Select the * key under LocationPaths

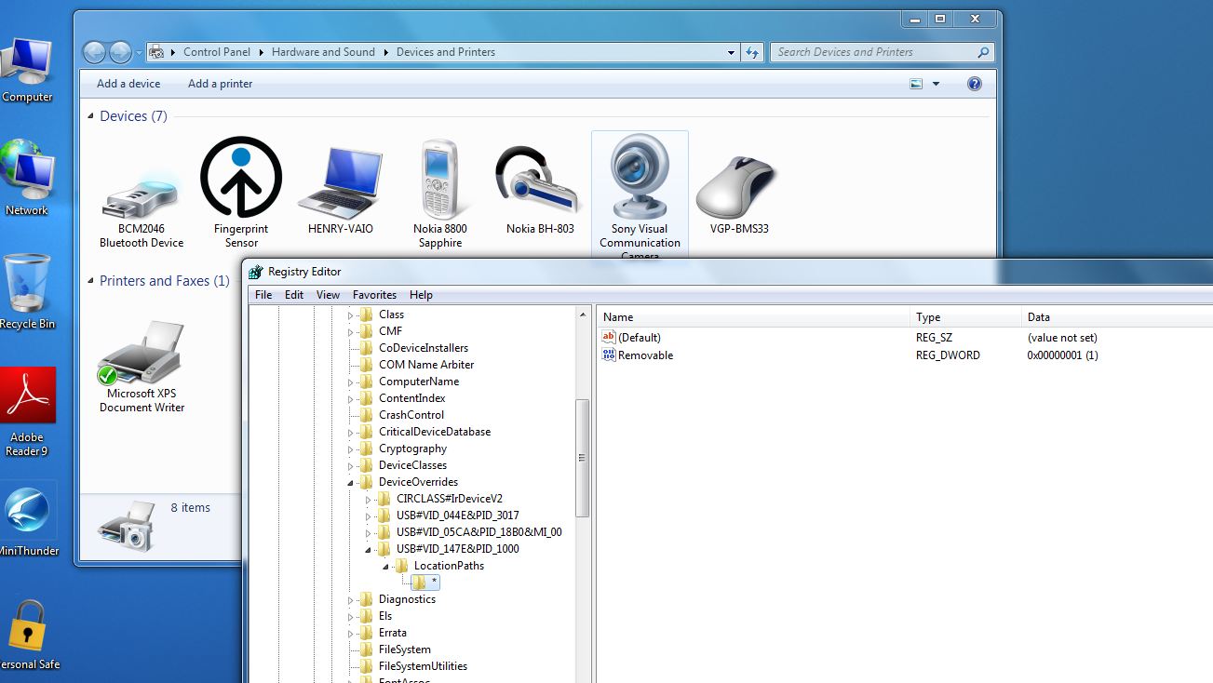(425, 583)
